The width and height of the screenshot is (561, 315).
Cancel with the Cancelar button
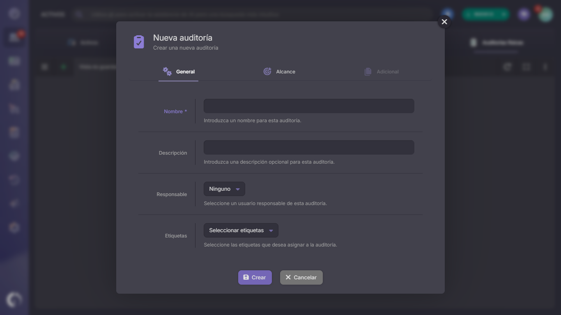301,277
